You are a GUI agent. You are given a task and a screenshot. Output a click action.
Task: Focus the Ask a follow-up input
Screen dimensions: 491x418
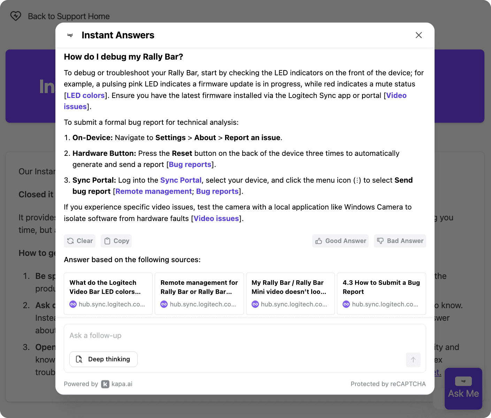pyautogui.click(x=245, y=336)
